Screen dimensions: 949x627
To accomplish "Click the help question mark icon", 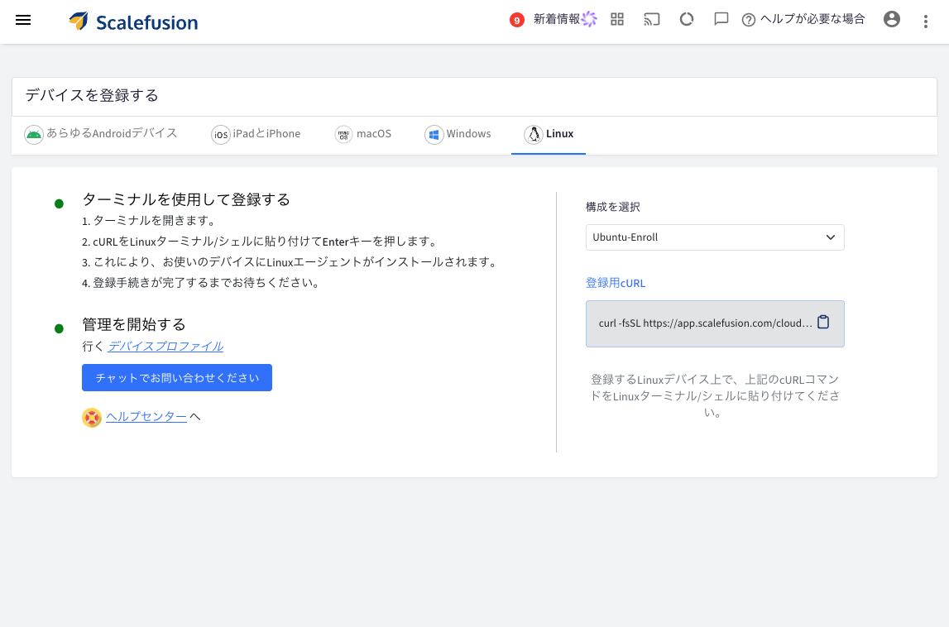I will (749, 20).
